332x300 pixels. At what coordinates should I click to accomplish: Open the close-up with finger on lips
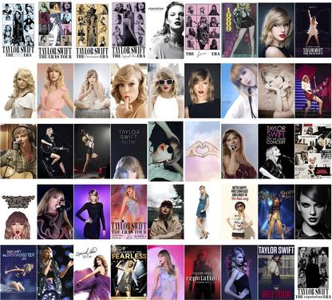[x=128, y=90]
